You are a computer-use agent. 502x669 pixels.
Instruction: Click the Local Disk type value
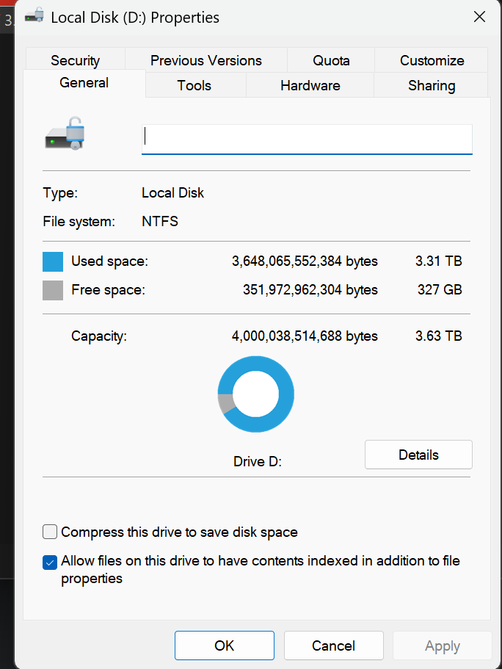(172, 193)
